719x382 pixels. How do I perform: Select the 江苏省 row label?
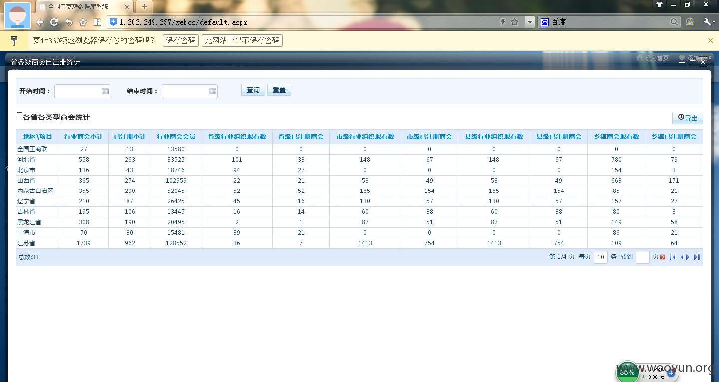26,243
